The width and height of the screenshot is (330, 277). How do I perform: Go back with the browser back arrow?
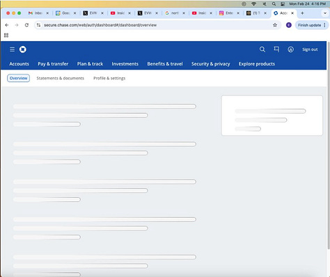tap(7, 25)
